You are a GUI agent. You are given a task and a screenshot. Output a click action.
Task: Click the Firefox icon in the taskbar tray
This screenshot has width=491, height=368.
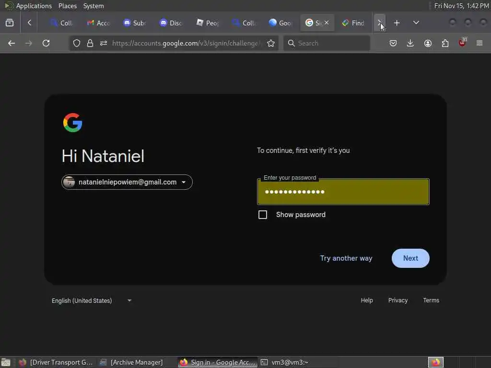pyautogui.click(x=436, y=362)
